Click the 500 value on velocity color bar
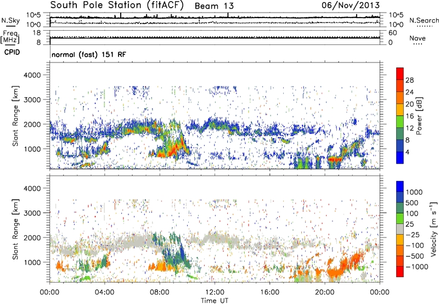439x304 pixels. coord(412,203)
